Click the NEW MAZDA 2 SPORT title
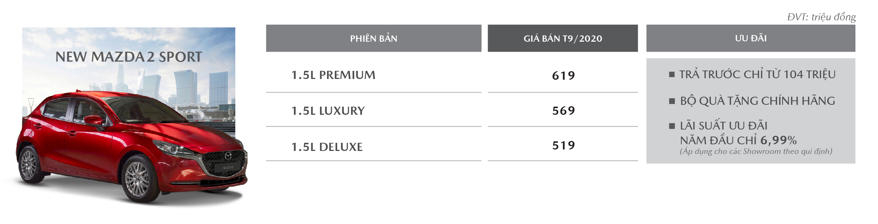The height and width of the screenshot is (224, 878). 129,57
